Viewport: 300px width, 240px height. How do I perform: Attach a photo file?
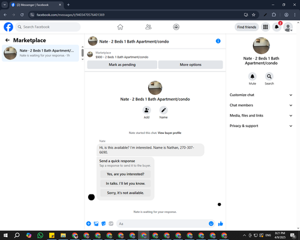tap(96, 224)
